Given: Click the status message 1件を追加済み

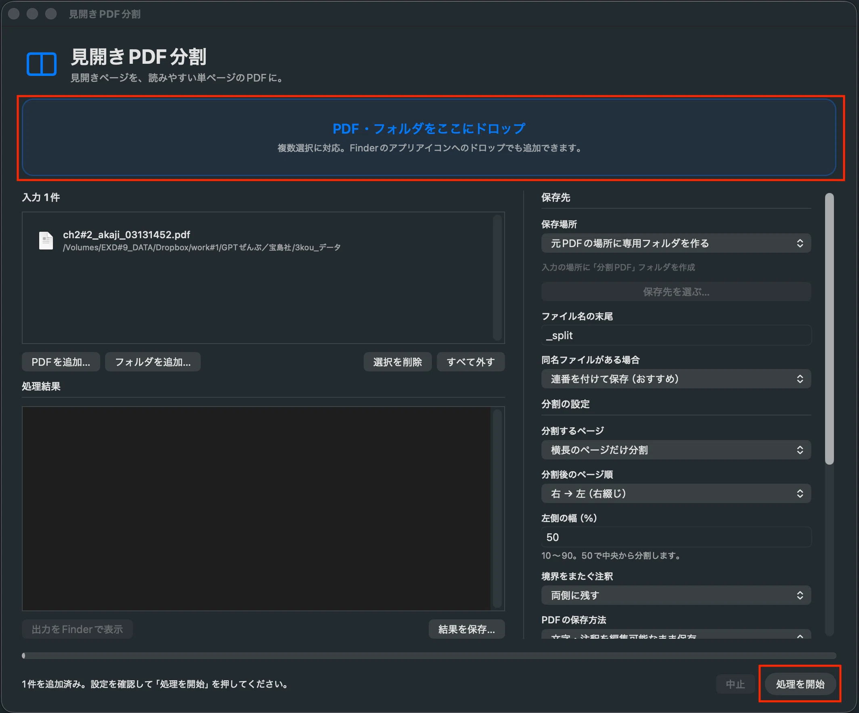Looking at the screenshot, I should tap(156, 684).
